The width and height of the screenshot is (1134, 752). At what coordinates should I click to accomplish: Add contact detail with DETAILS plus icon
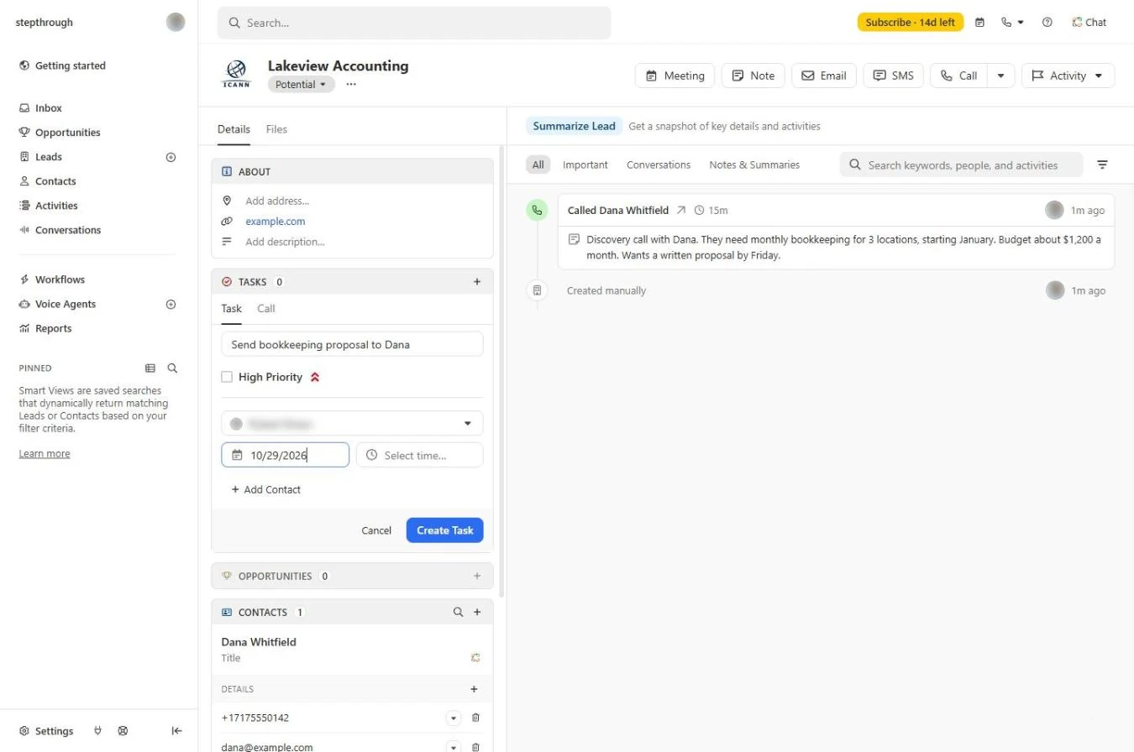pos(474,689)
